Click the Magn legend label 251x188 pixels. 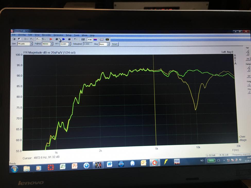pos(243,140)
